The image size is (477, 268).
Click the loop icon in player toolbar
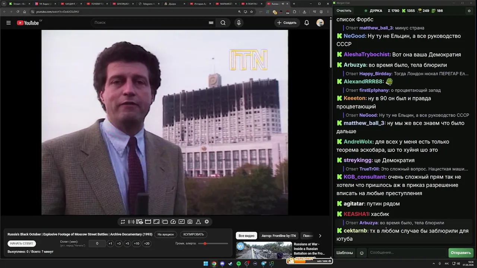click(123, 222)
